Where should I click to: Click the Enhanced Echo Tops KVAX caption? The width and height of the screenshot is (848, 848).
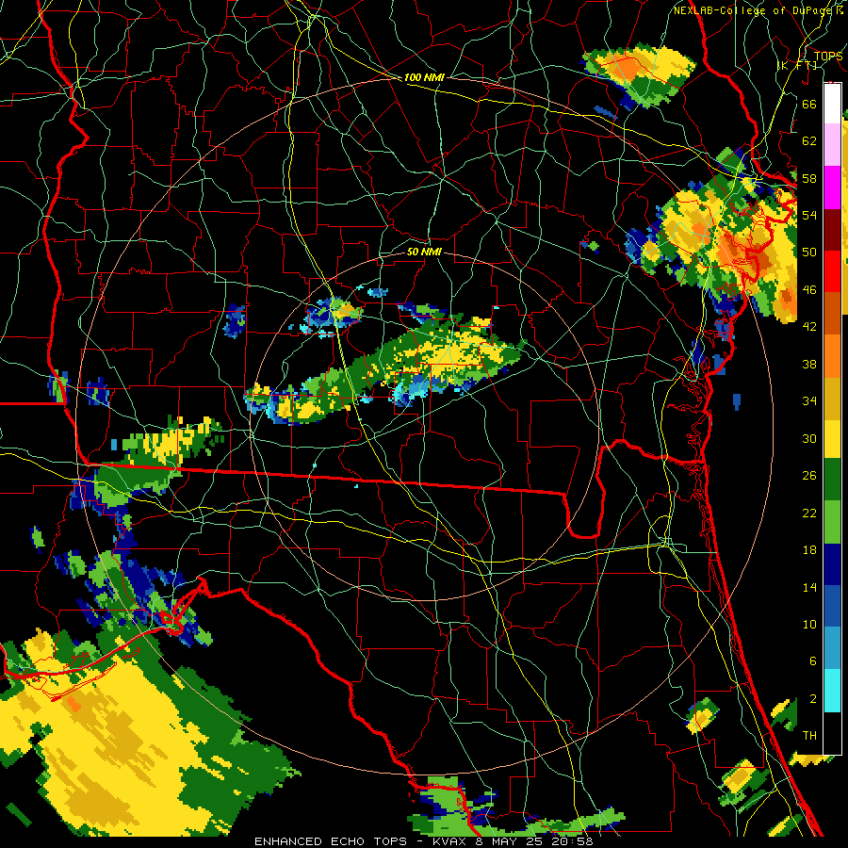424,841
